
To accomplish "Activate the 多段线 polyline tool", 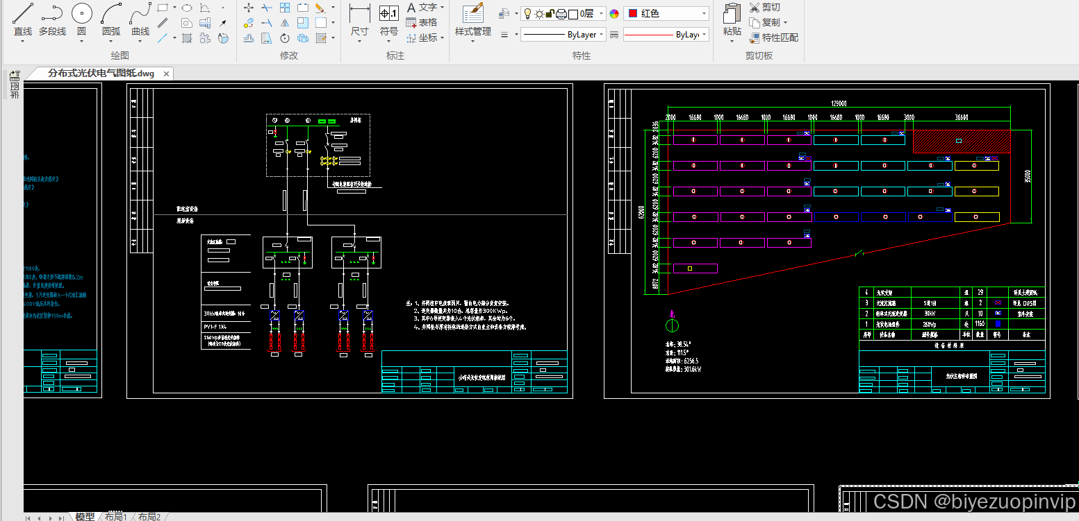I will (x=52, y=20).
